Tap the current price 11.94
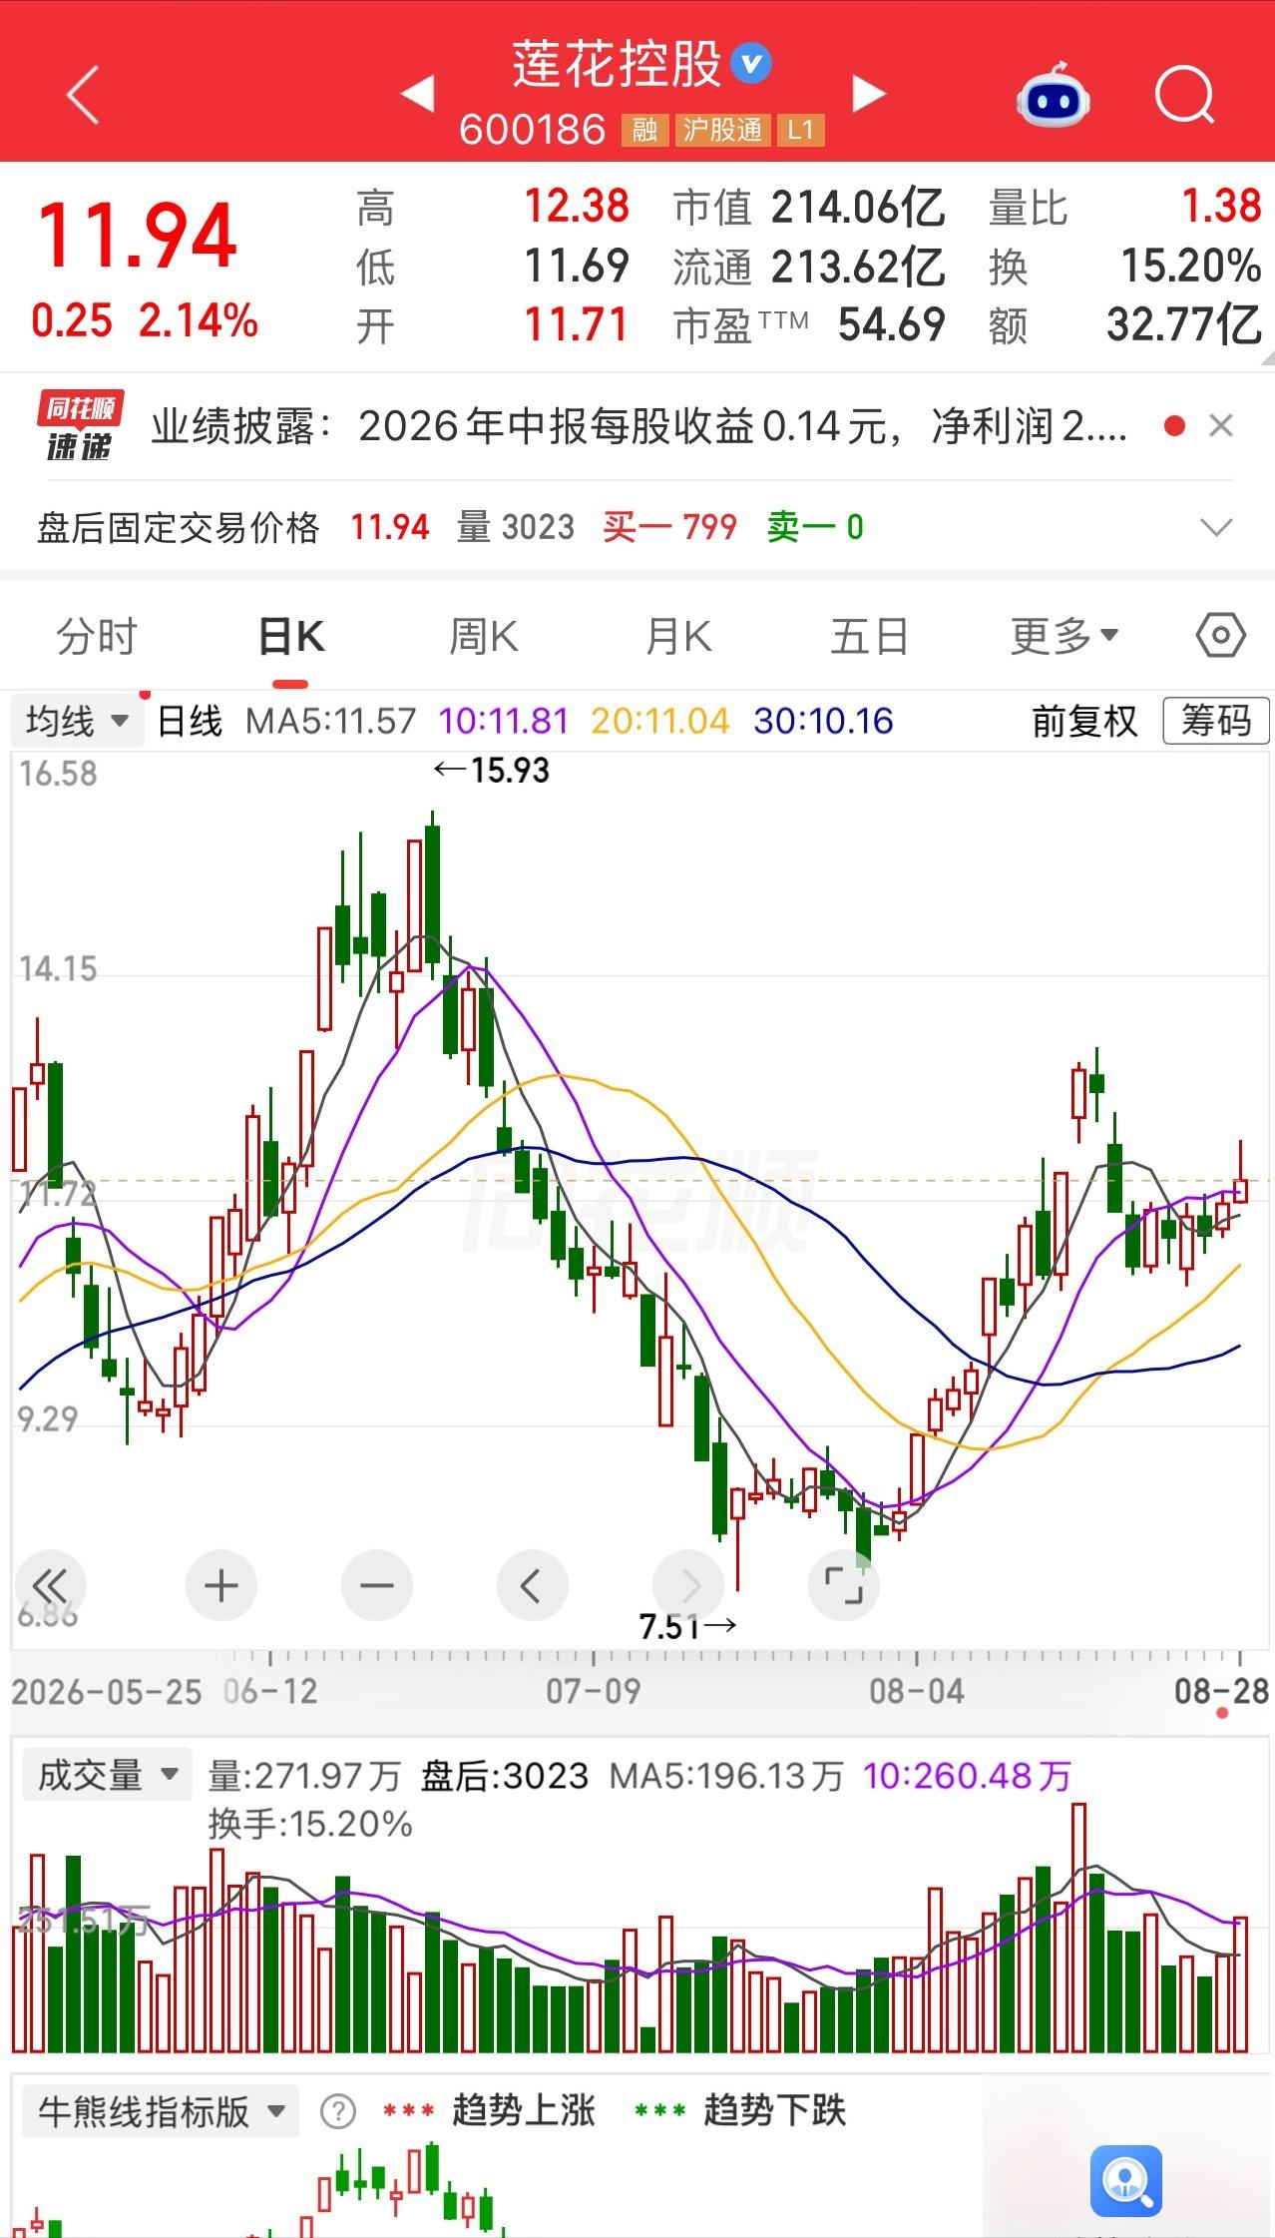This screenshot has height=2238, width=1275. pos(138,236)
